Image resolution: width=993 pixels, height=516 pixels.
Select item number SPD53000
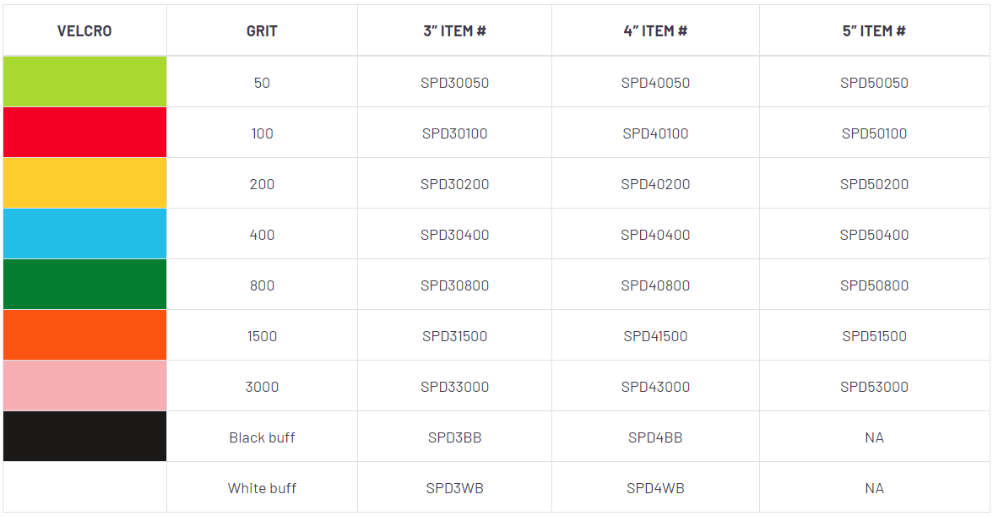874,387
